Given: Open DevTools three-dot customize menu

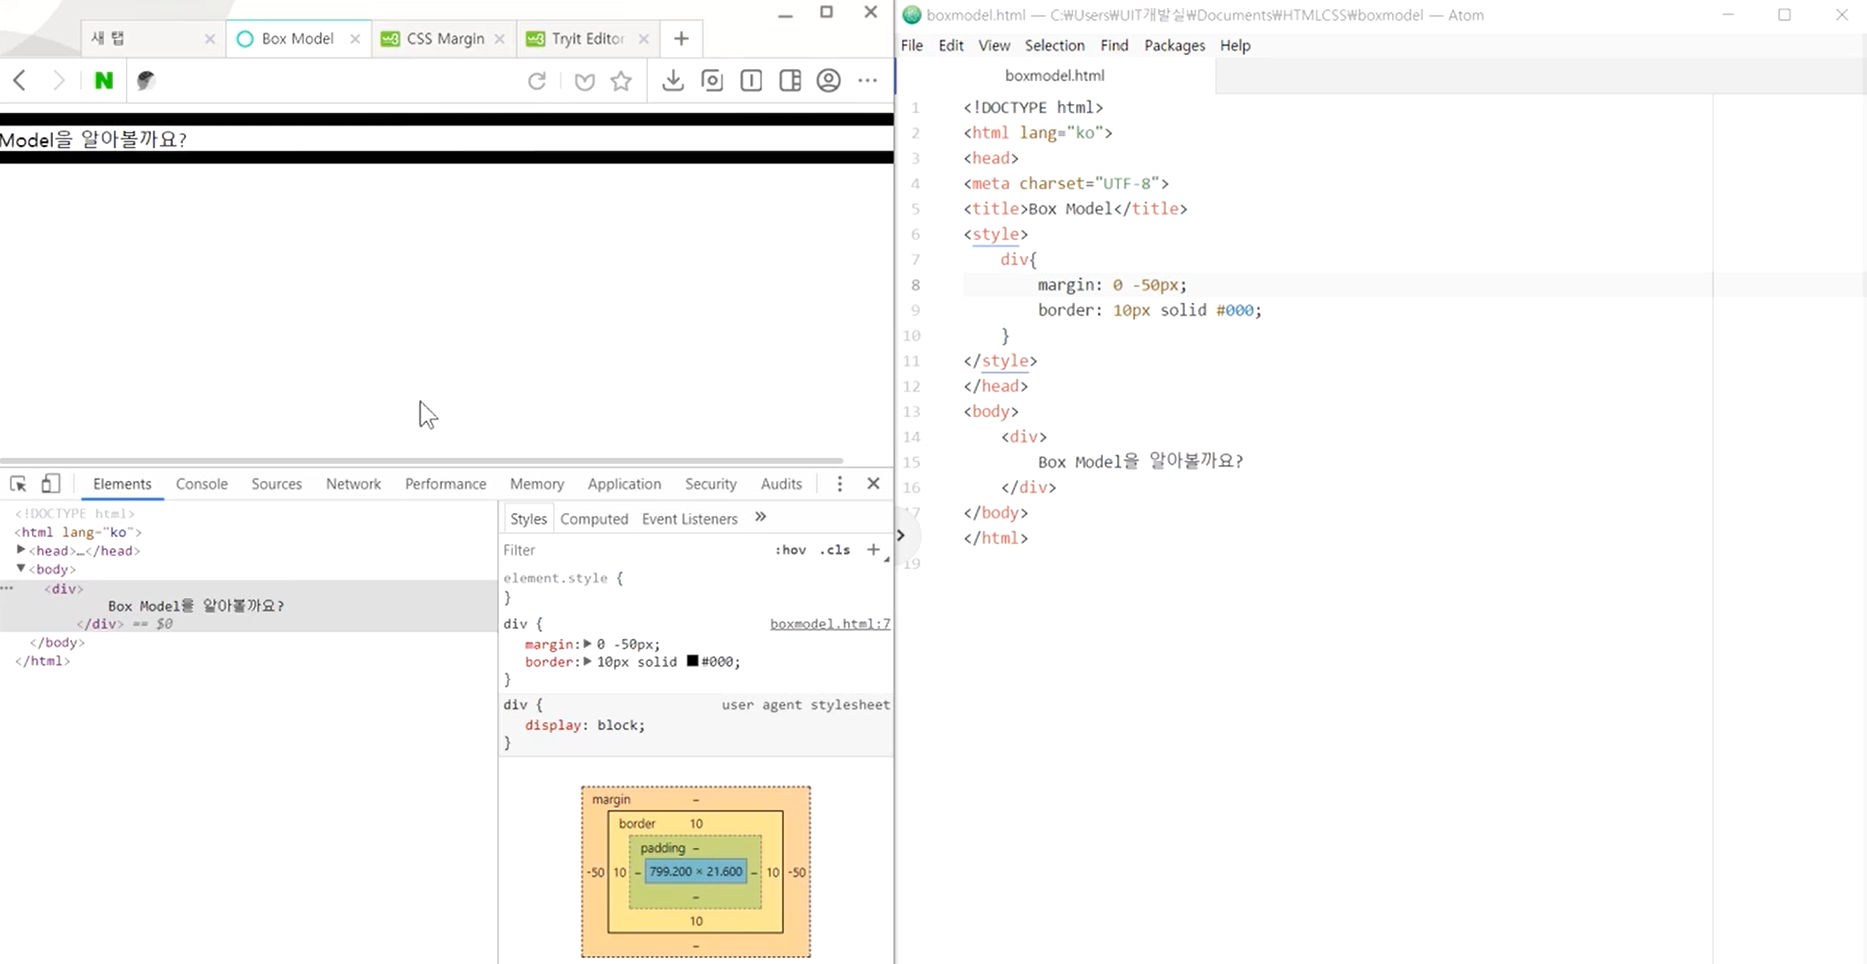Looking at the screenshot, I should click(839, 484).
